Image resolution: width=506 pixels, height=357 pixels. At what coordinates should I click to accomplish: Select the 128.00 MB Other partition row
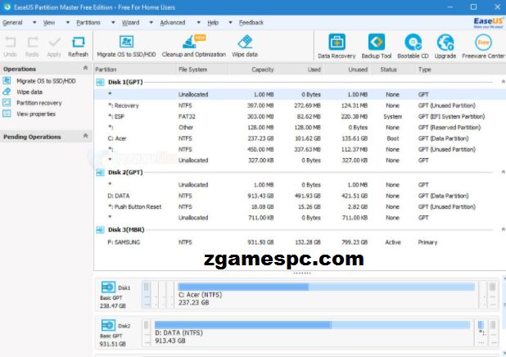point(300,128)
